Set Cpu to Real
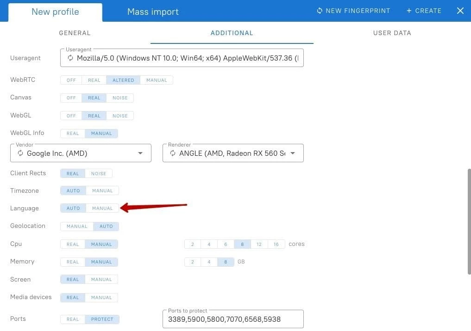Viewport: 471px width, 331px height. click(x=73, y=245)
